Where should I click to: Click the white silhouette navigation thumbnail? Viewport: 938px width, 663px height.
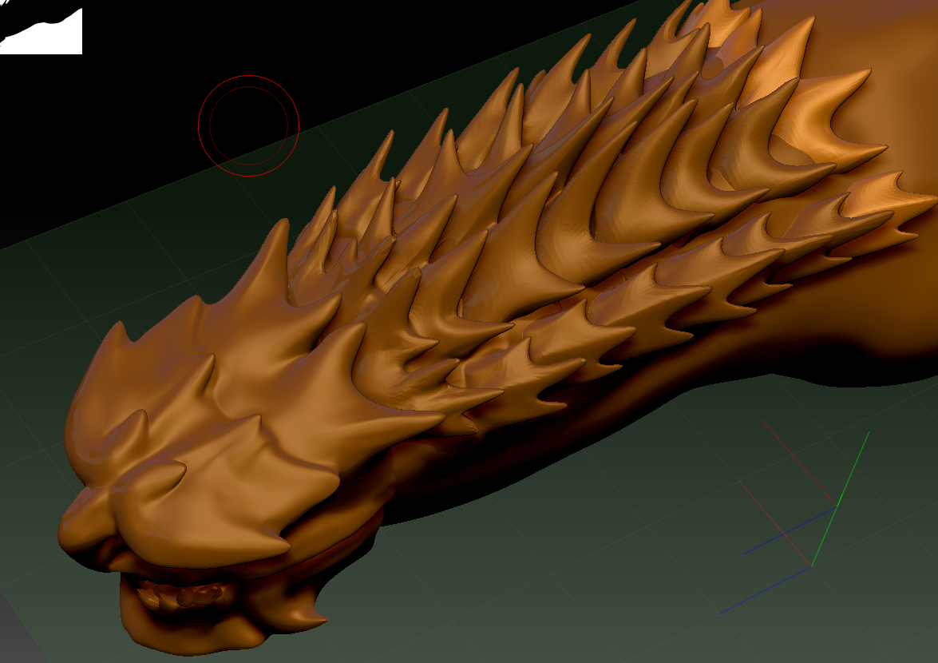click(44, 34)
